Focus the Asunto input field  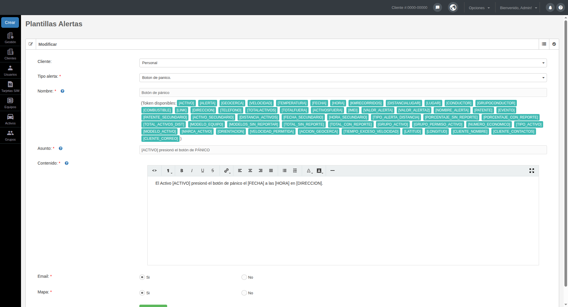point(343,150)
